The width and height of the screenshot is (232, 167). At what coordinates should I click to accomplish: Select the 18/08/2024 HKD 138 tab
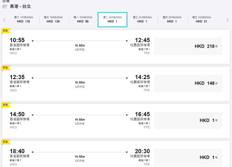(53, 19)
